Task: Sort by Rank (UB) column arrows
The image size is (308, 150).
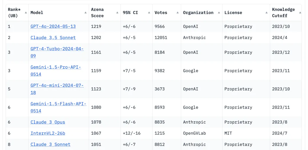Action: [26, 13]
